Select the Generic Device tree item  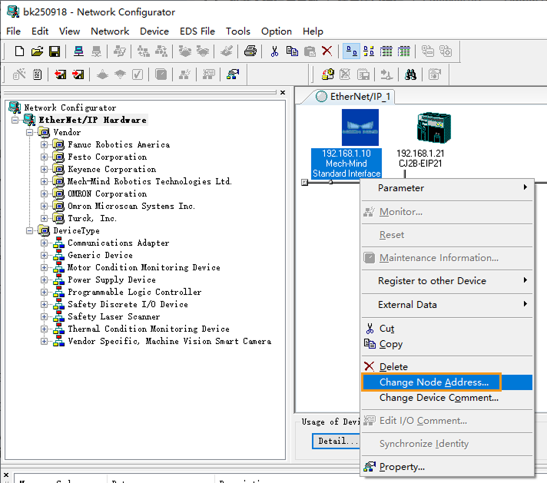click(x=100, y=255)
